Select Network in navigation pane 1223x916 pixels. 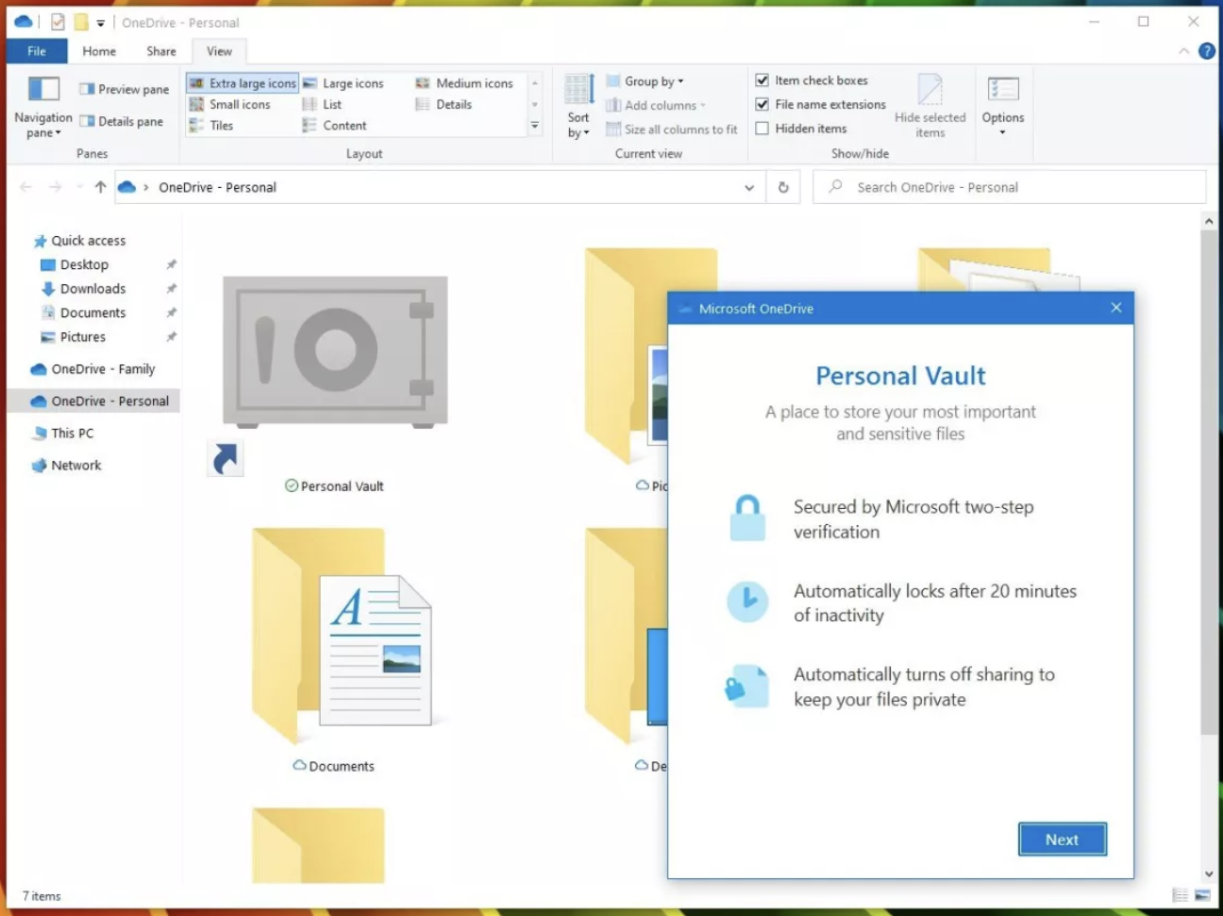tap(67, 466)
